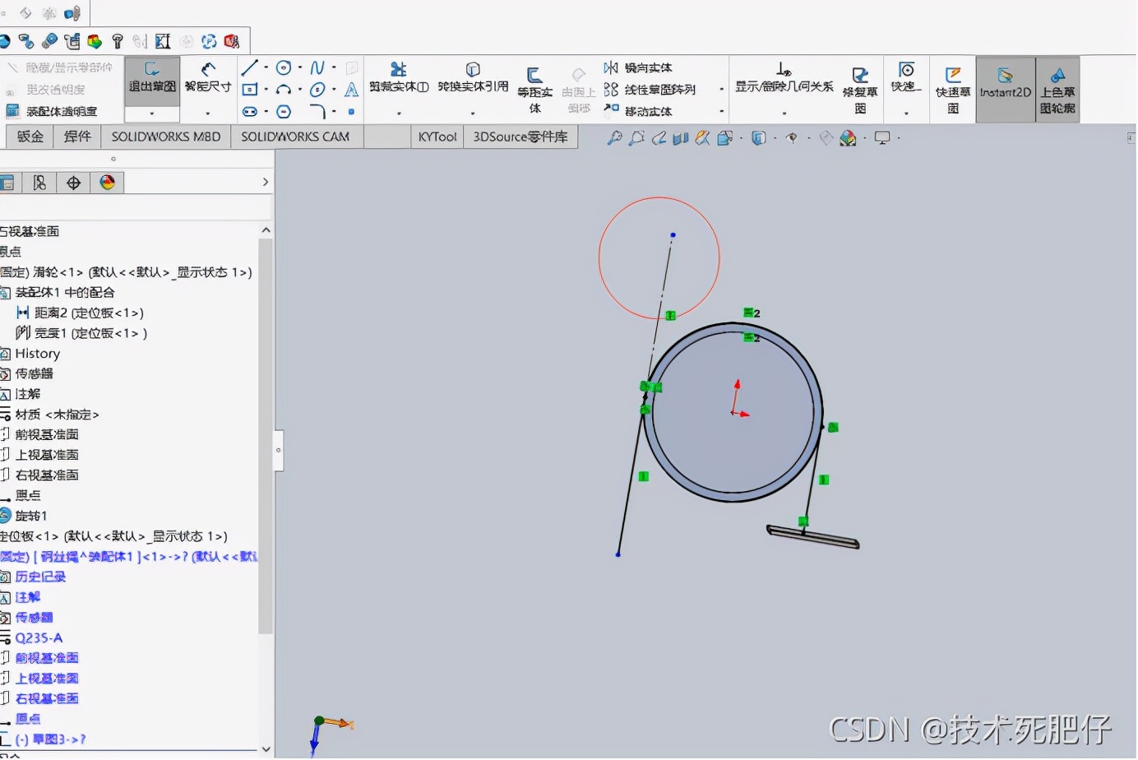Open the DisplayManager appearance panel tab
Image resolution: width=1138 pixels, height=760 pixels.
(x=107, y=182)
